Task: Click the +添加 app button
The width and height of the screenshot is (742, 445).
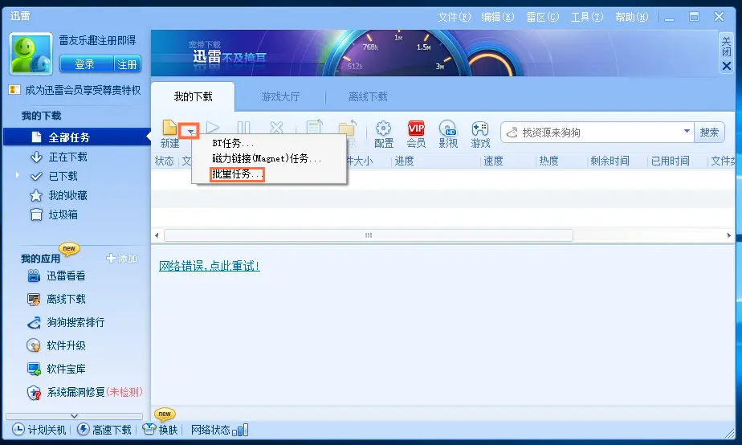Action: click(x=122, y=259)
